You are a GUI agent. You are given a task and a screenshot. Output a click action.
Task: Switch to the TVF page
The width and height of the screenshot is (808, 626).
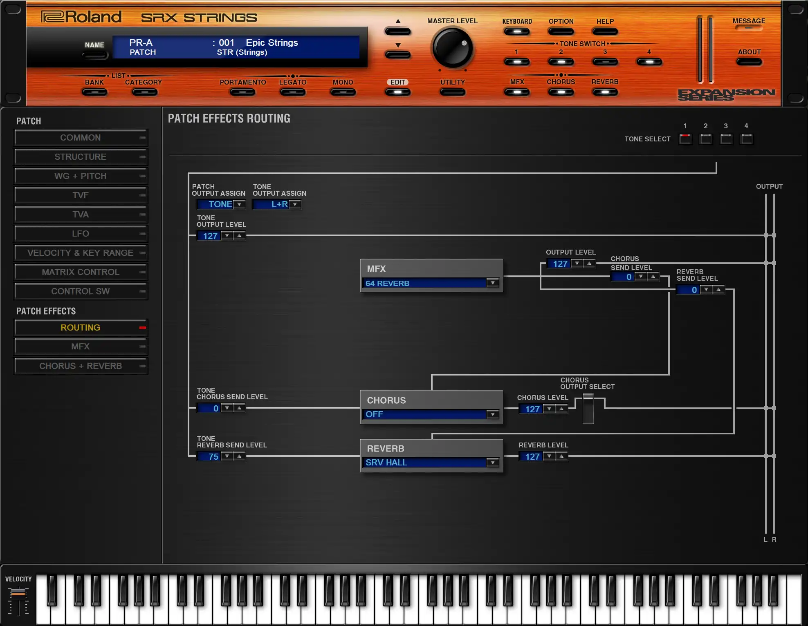click(x=81, y=195)
